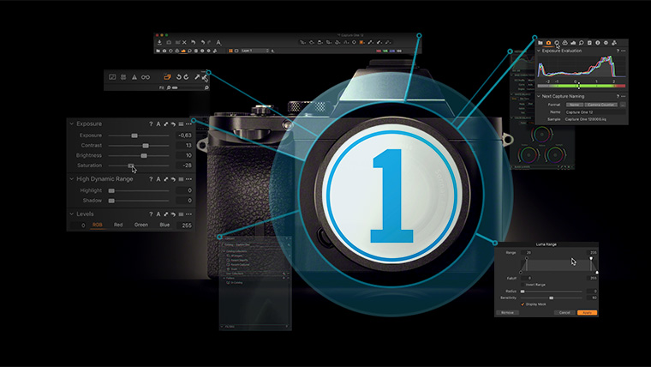Click the copy-adjustments arrow in Exposure header
This screenshot has width=651, height=367.
click(165, 123)
